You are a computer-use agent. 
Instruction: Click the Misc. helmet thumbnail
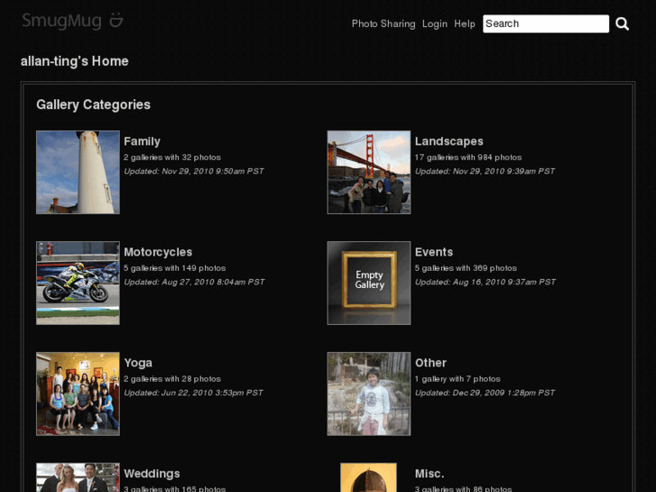(x=368, y=478)
